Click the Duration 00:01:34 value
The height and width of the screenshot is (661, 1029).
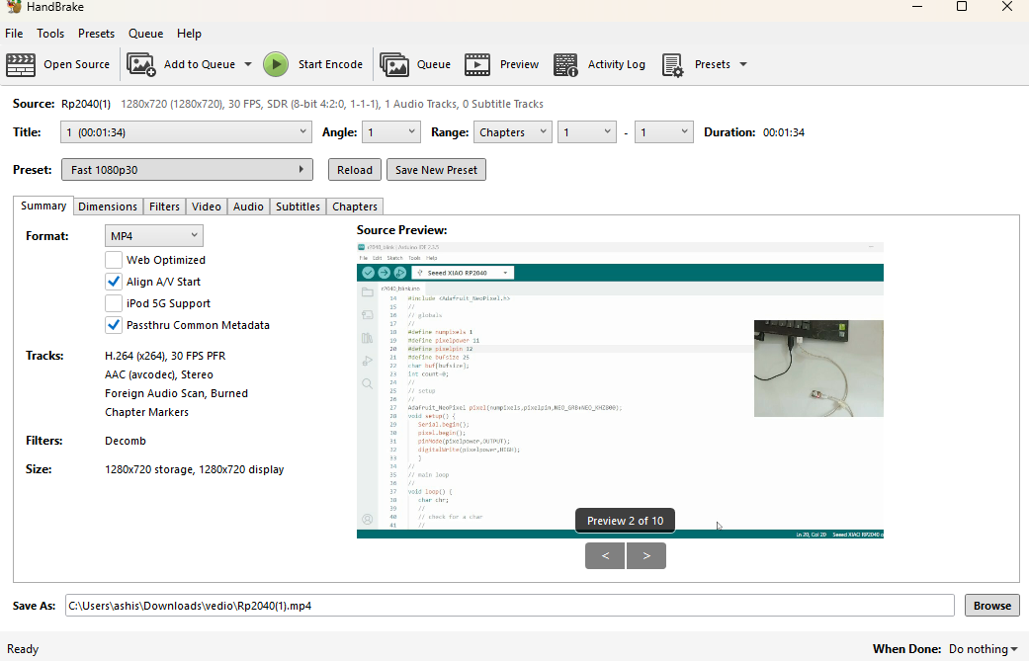click(x=784, y=132)
